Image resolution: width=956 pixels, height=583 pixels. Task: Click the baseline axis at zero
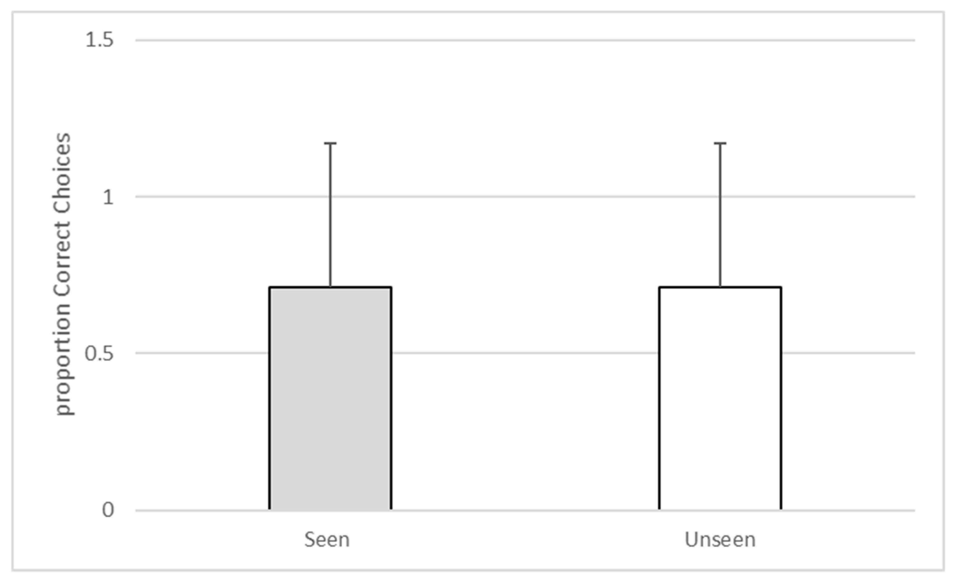tap(524, 510)
